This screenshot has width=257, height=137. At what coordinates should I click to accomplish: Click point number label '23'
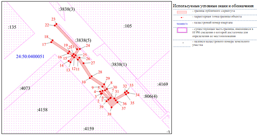tap(53, 19)
